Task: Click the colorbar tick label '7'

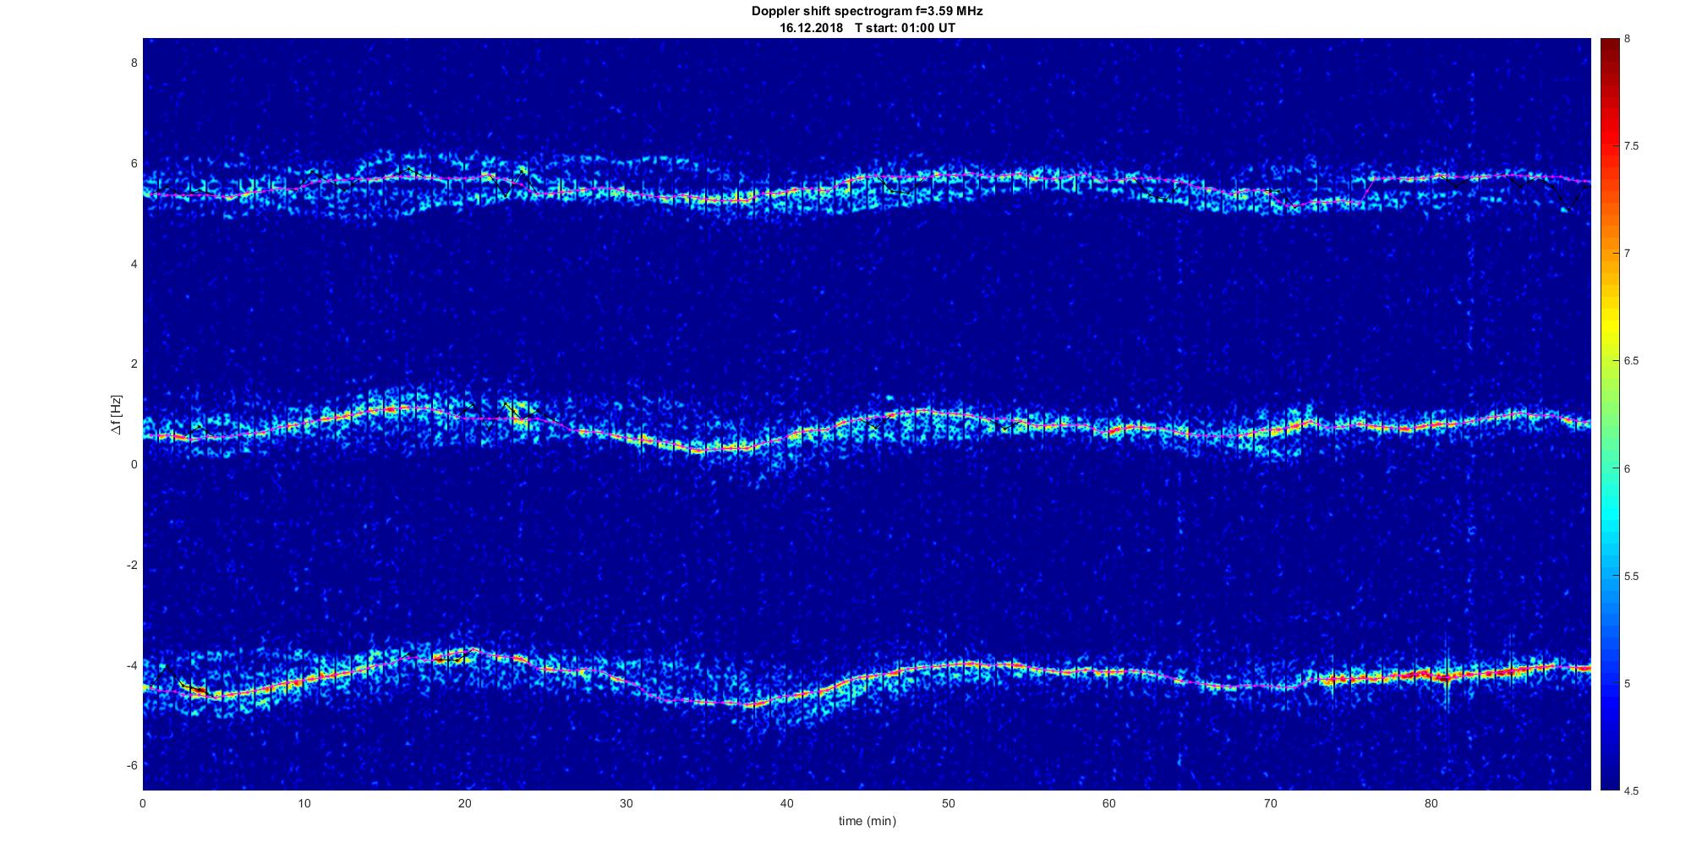Action: [x=1628, y=254]
